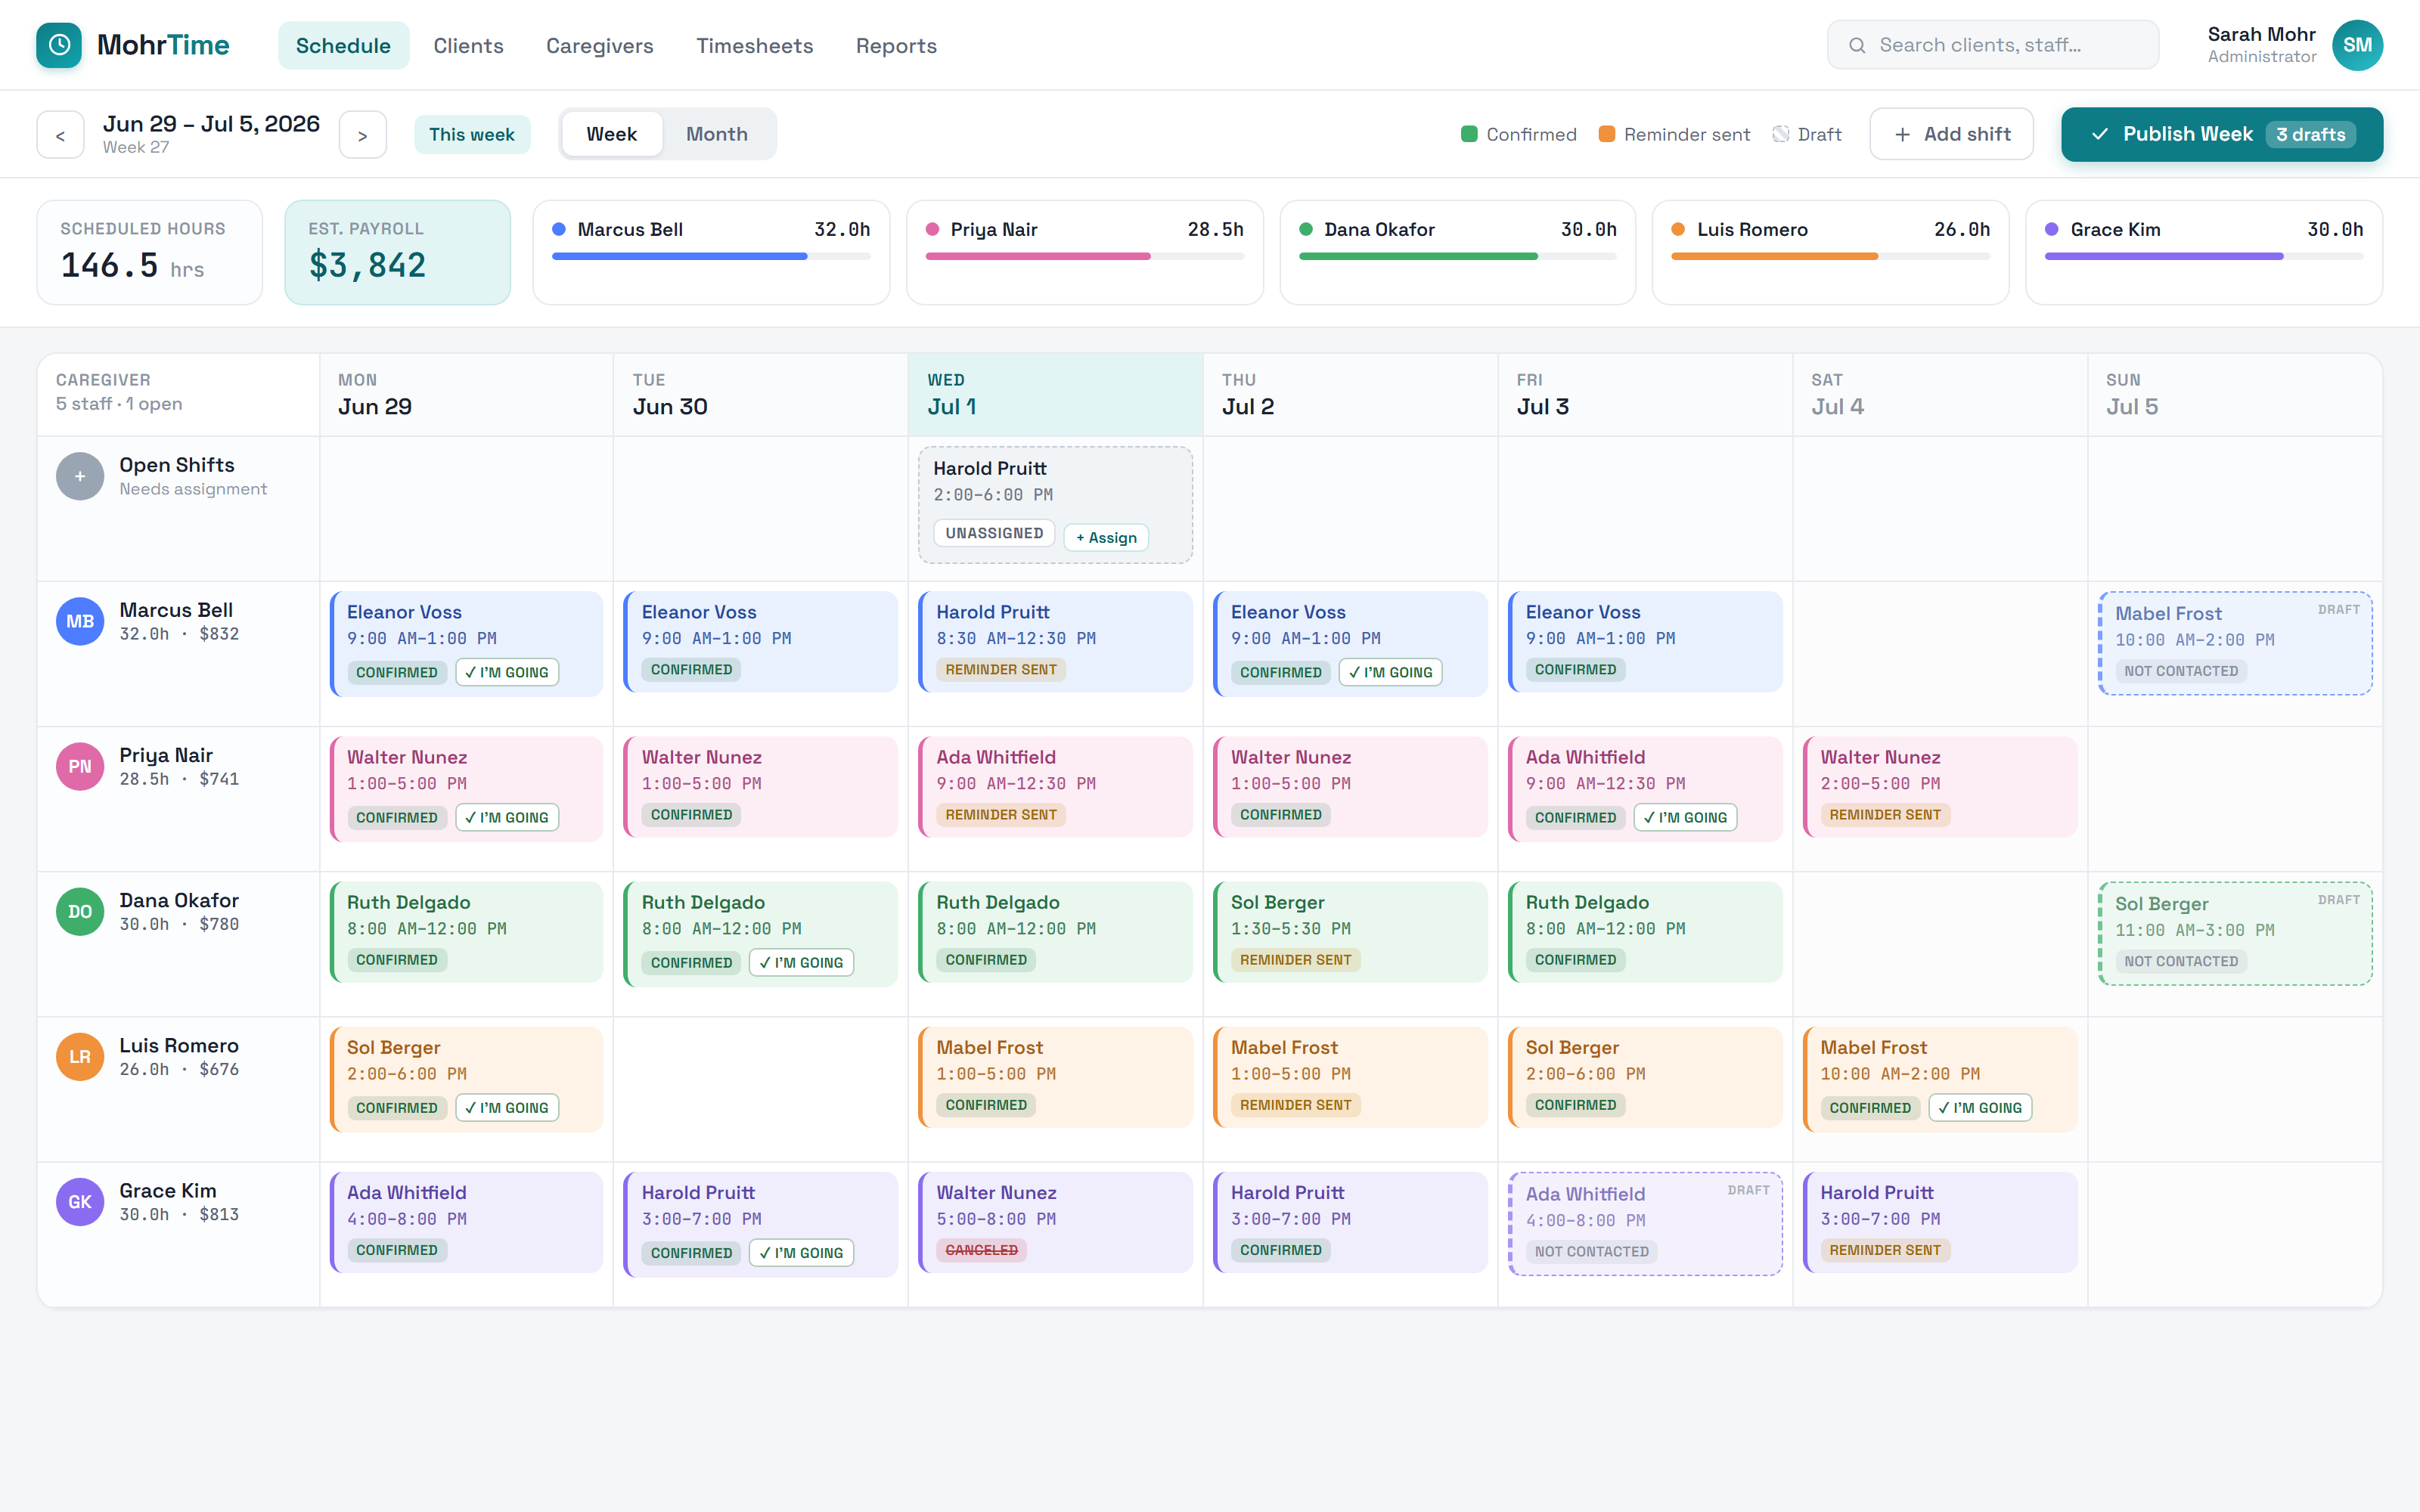Click the Mon Jun 29 column header
This screenshot has width=2420, height=1512.
coord(466,394)
